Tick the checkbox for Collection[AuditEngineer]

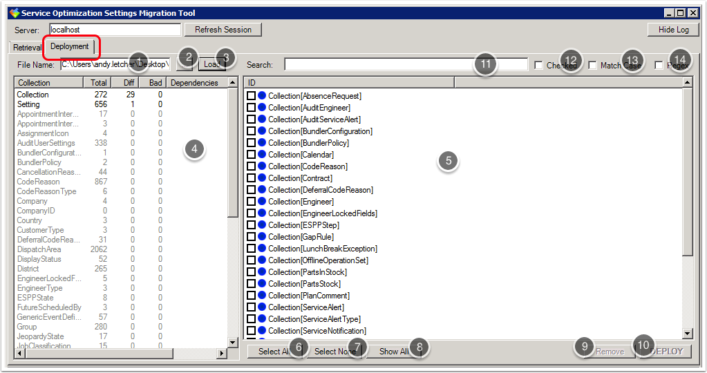251,108
